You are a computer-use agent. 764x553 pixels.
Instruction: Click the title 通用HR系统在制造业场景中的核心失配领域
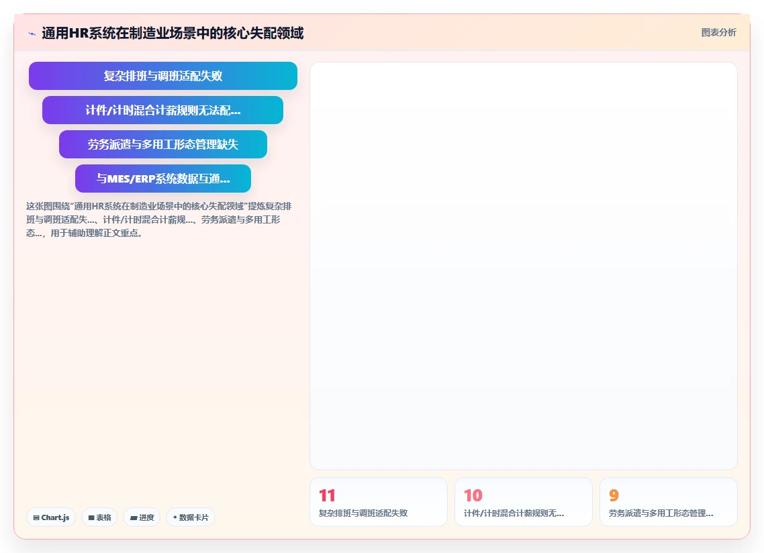point(173,33)
